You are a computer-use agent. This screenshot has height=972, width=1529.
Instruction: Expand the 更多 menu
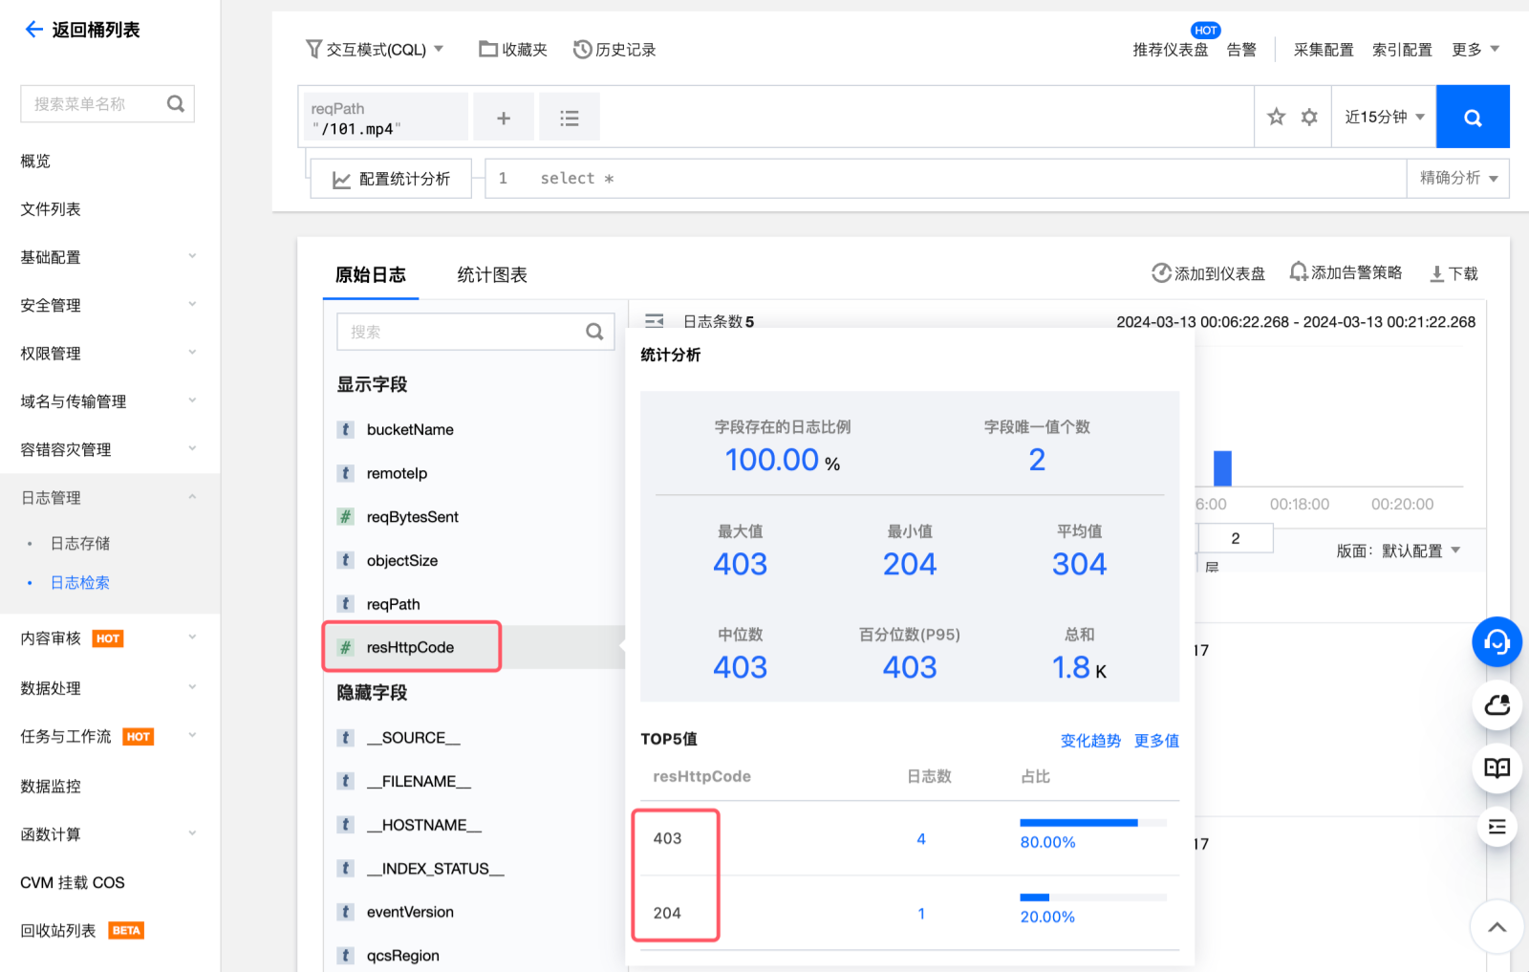[1475, 50]
